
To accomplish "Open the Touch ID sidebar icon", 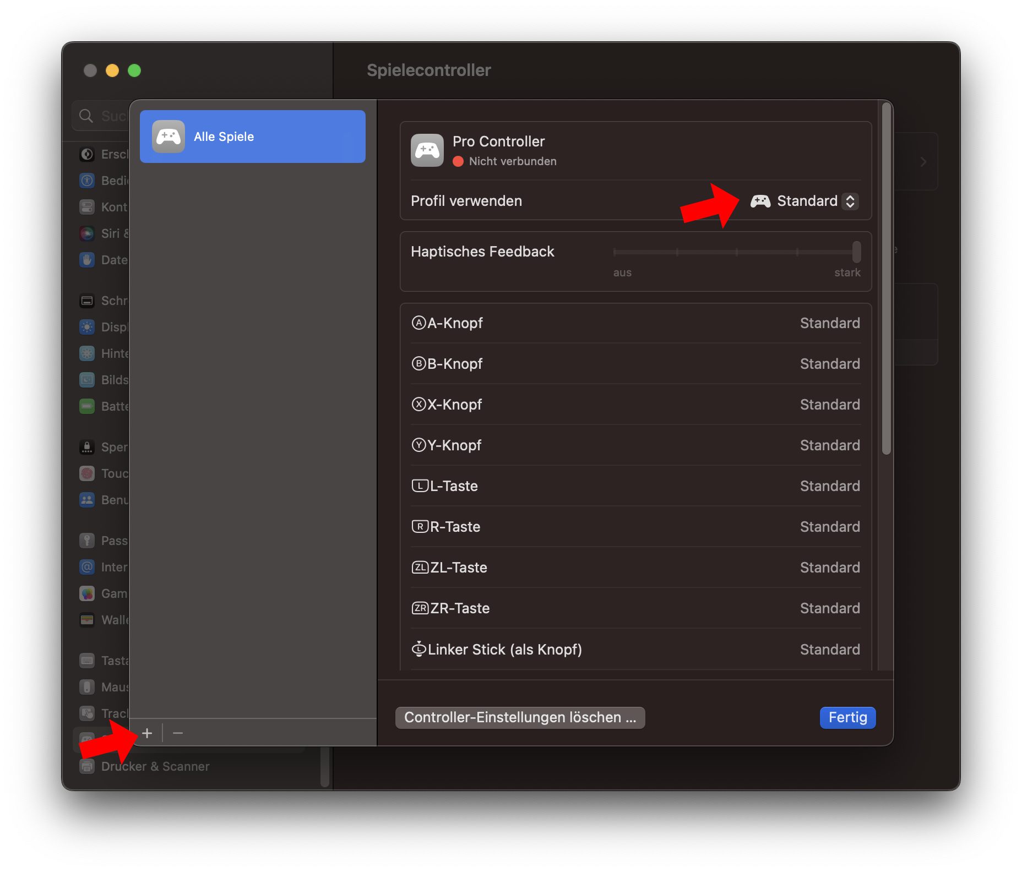I will 87,473.
